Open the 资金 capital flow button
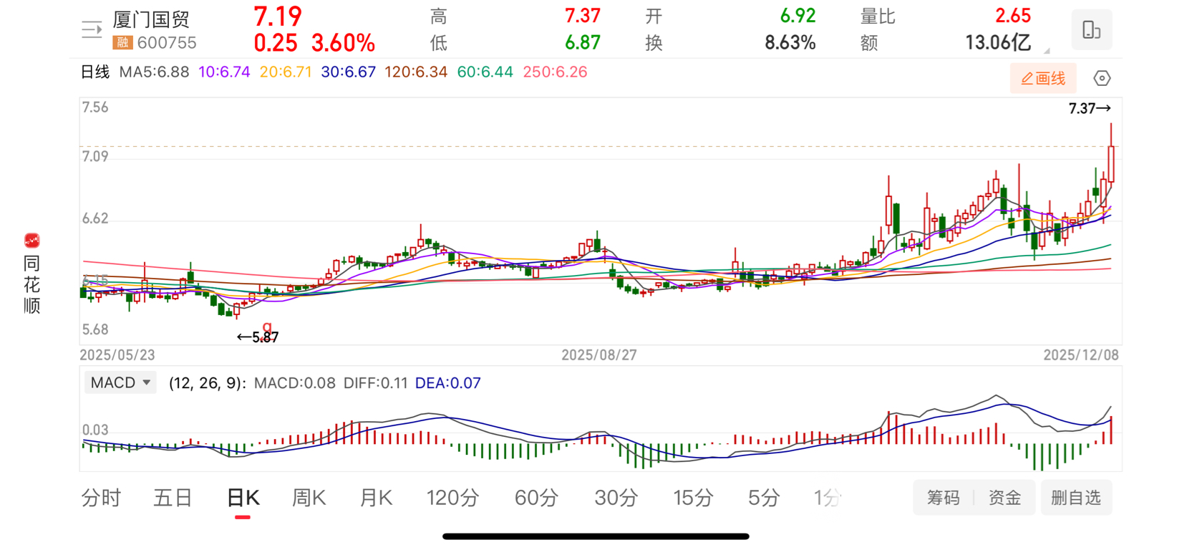The image size is (1192, 550). (x=1004, y=498)
